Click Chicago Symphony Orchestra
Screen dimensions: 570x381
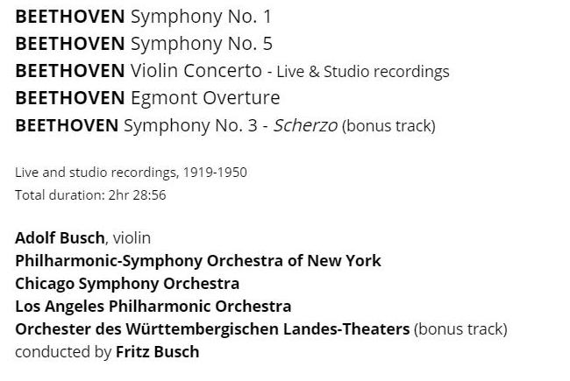point(127,283)
